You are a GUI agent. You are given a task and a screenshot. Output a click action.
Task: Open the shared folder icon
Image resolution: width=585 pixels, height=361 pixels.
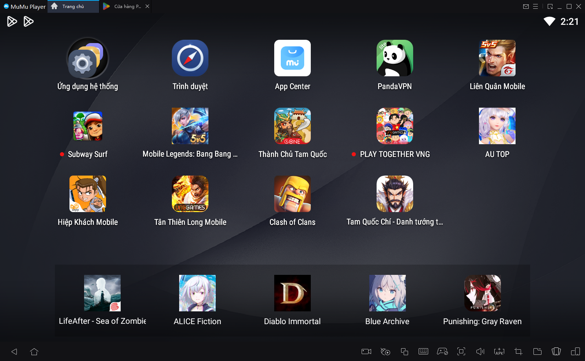coord(537,352)
